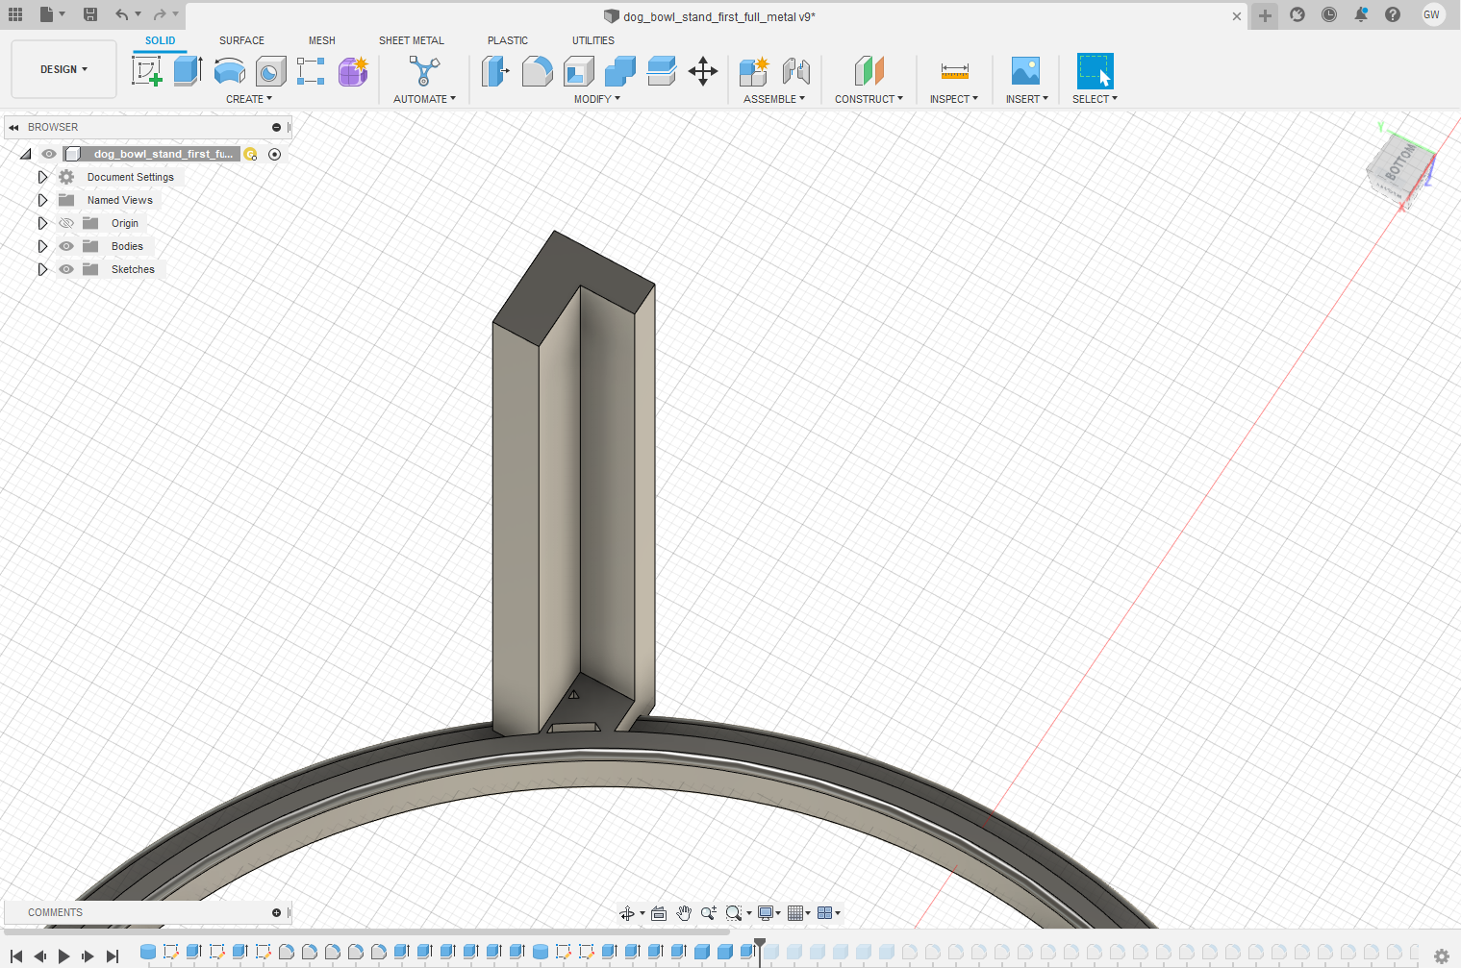The width and height of the screenshot is (1461, 968).
Task: Expand the COMMENTS panel
Action: point(276,912)
